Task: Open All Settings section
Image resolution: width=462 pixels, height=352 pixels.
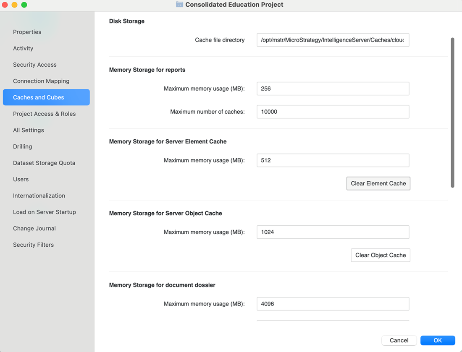Action: [x=28, y=130]
